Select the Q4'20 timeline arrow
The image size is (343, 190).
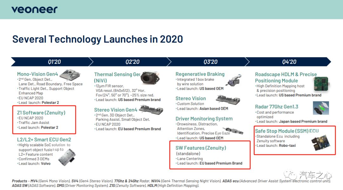tap(288, 62)
